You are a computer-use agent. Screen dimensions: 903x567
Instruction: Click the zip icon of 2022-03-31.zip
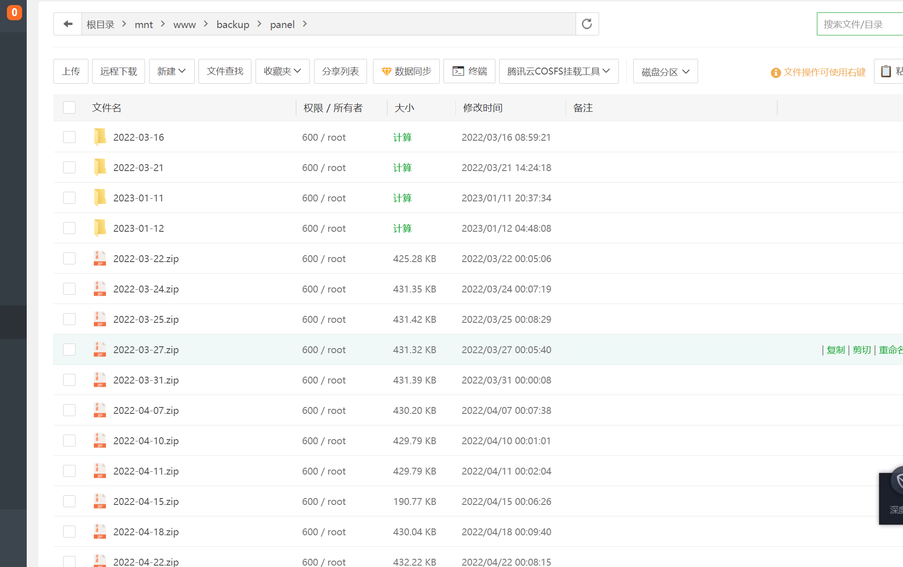tap(100, 380)
